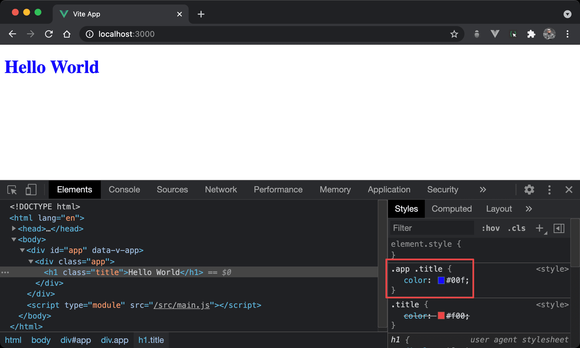
Task: Activate the inspect element picker icon
Action: tap(12, 190)
